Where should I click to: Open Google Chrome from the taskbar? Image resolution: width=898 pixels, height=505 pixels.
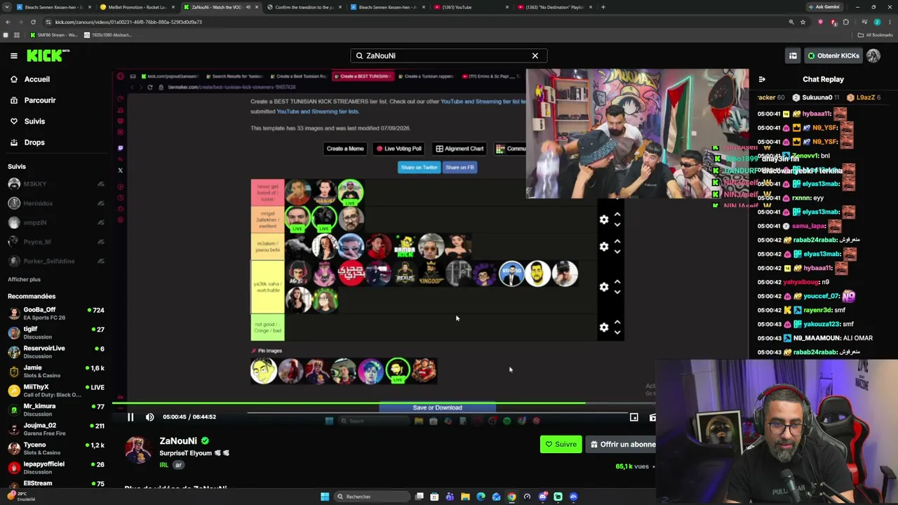point(511,497)
